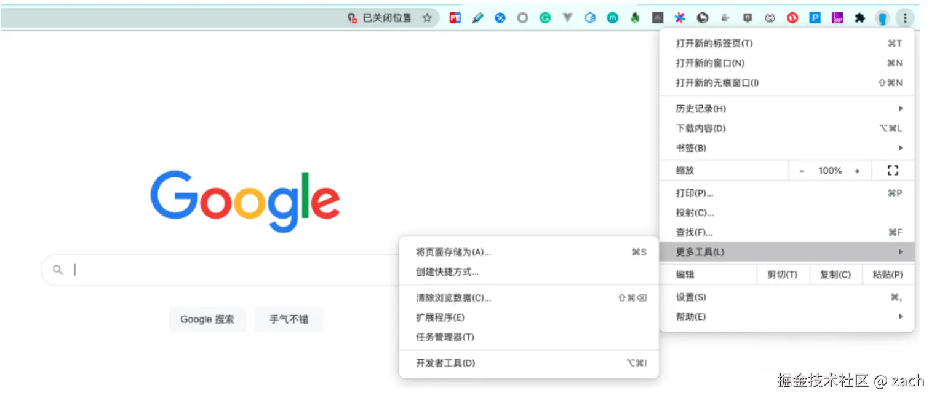Open the multicolor asterisk extension icon
The width and height of the screenshot is (937, 401).
point(680,18)
